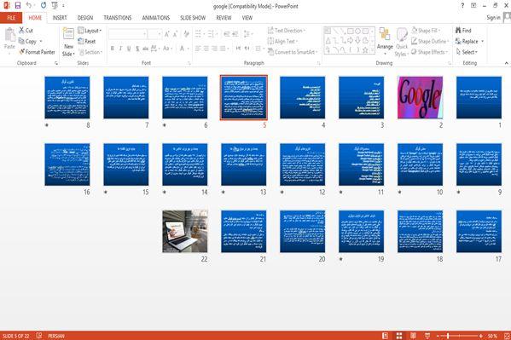The image size is (511, 340).
Task: Toggle text Shadow formatting
Action: [137, 49]
